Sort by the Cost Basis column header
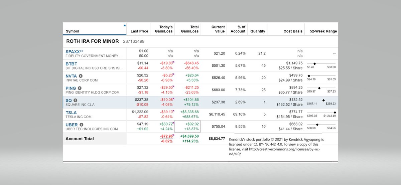 click(x=293, y=31)
